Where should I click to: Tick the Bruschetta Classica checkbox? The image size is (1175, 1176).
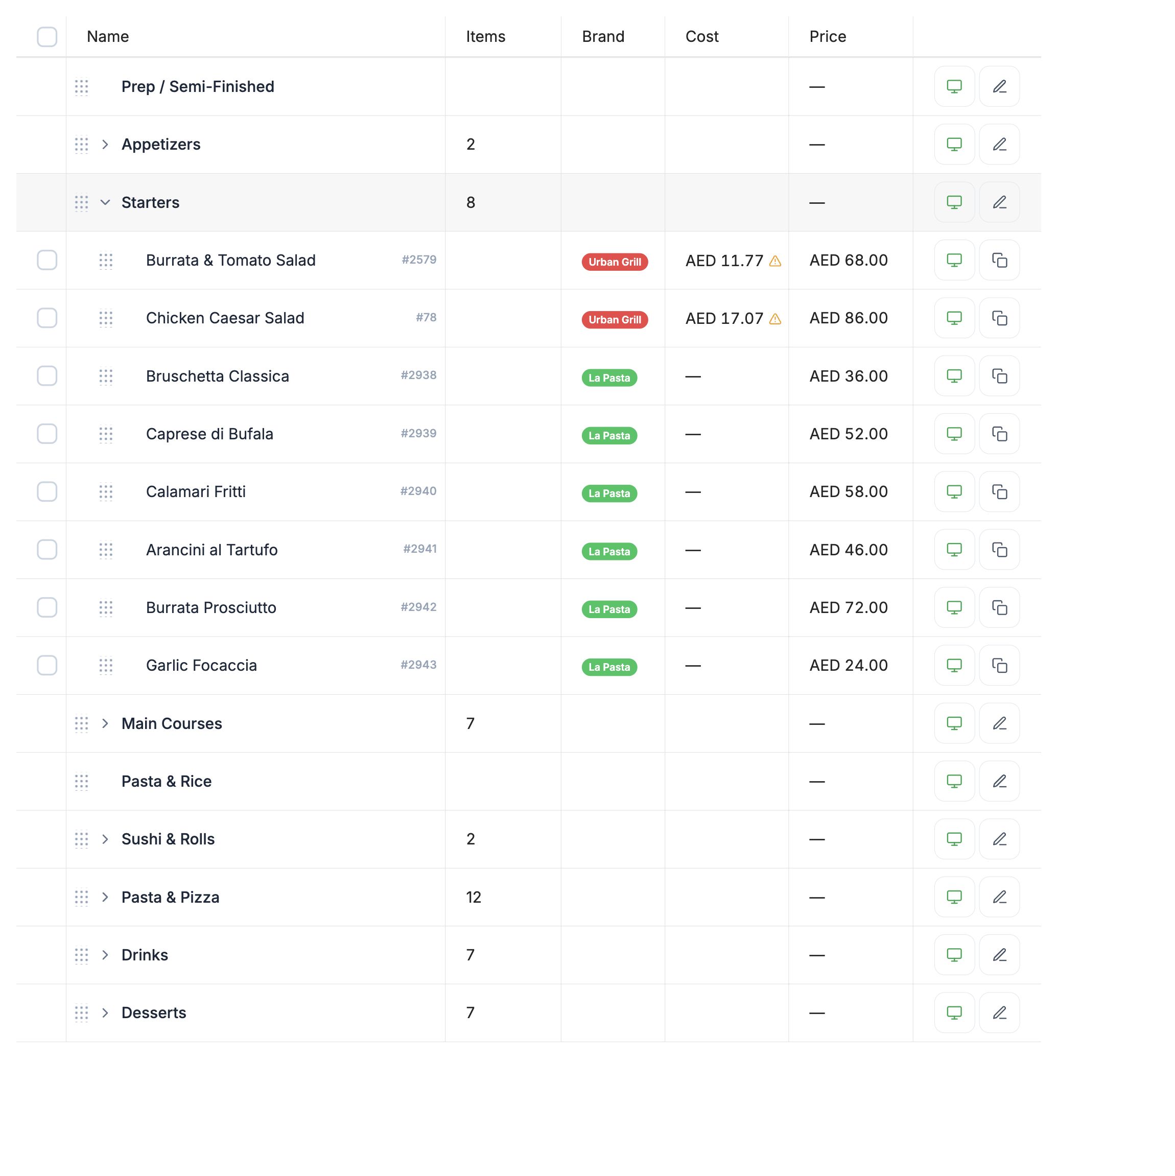[47, 375]
